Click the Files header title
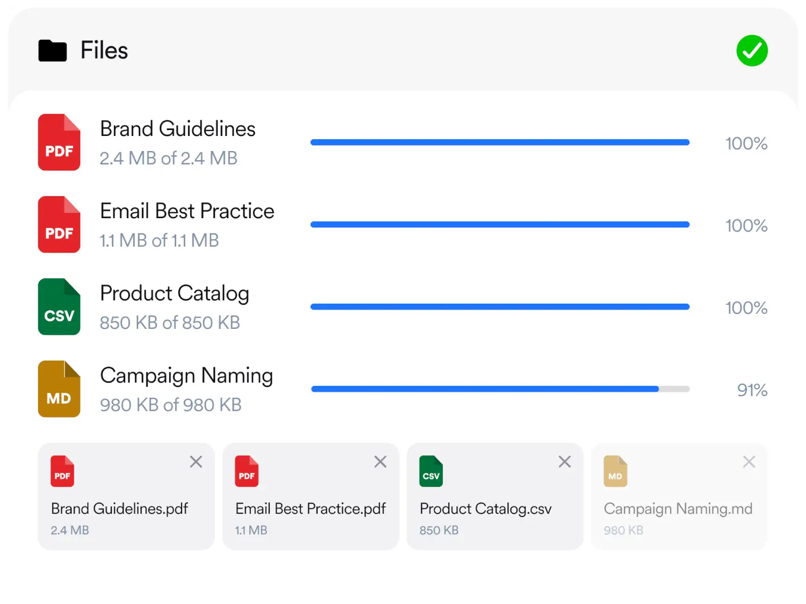806x604 pixels. point(104,51)
